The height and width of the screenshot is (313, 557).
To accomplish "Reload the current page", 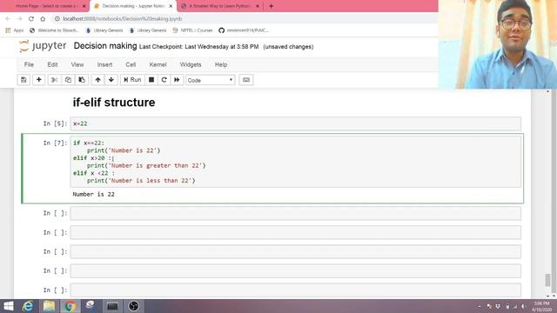I will (x=31, y=18).
